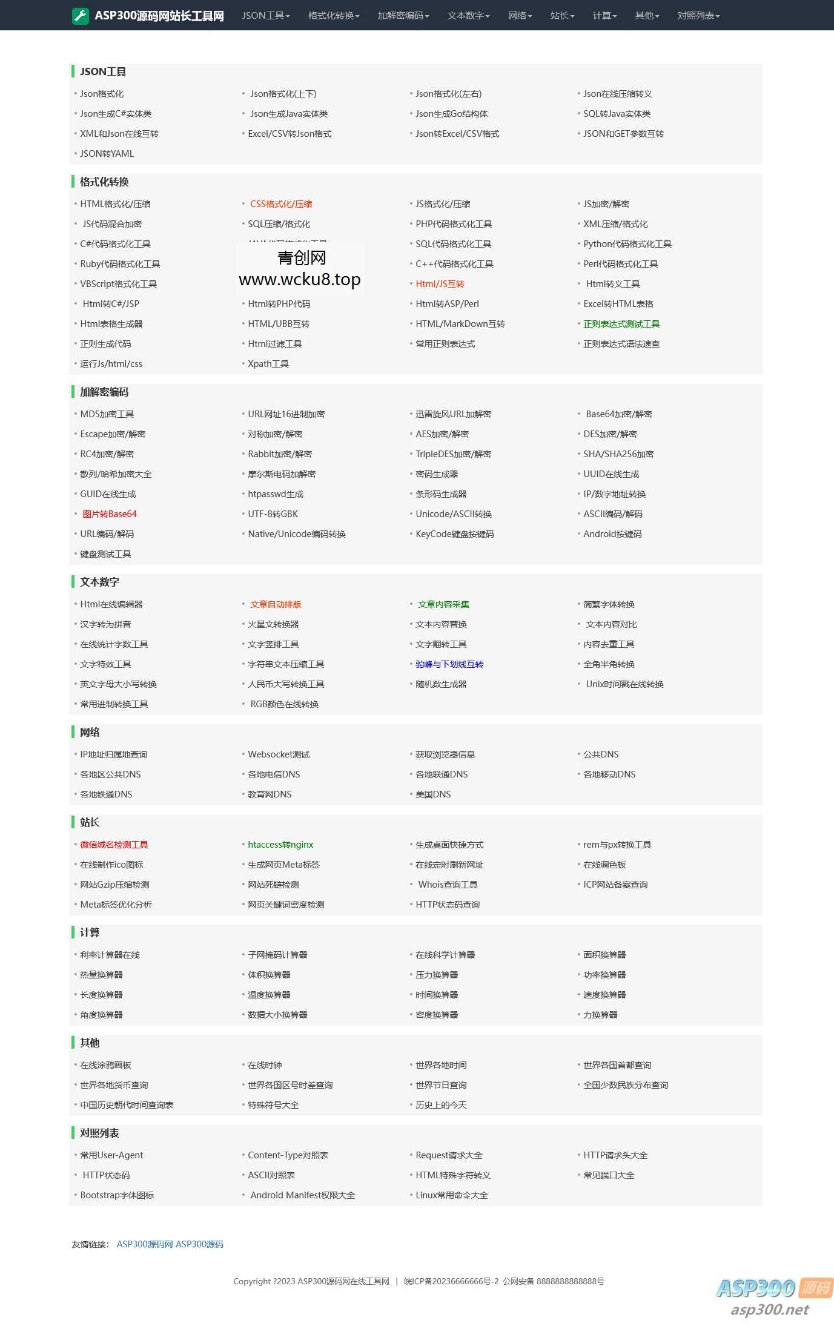Click the 驼峰与下划线互转 link
This screenshot has height=1323, width=834.
pos(449,664)
